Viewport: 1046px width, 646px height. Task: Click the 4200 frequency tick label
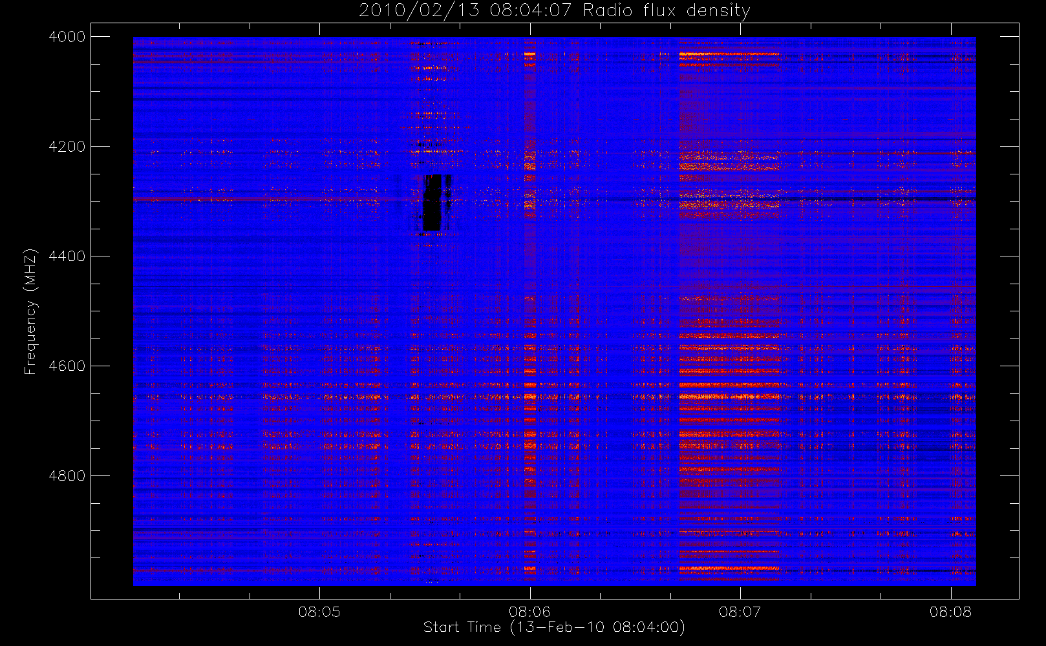pyautogui.click(x=67, y=147)
